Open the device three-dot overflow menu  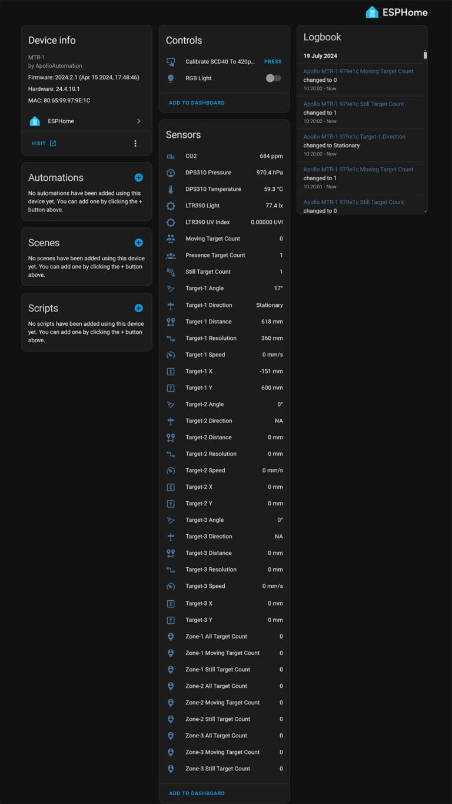tap(135, 144)
